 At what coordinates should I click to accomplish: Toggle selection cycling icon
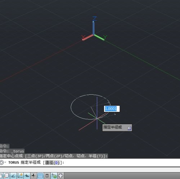[x=54, y=175]
